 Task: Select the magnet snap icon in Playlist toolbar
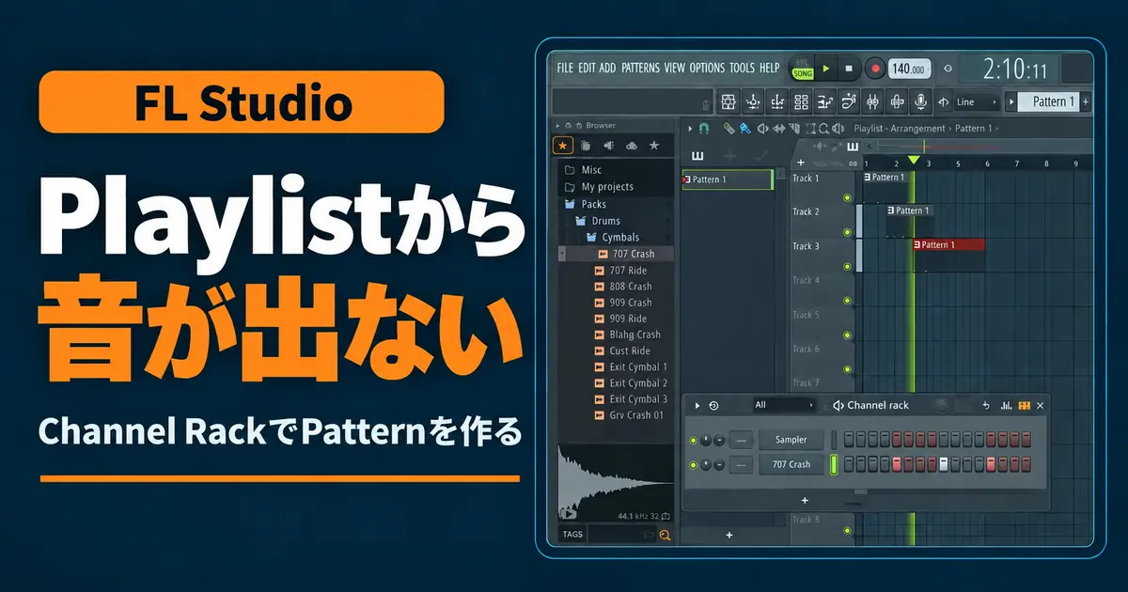(703, 129)
